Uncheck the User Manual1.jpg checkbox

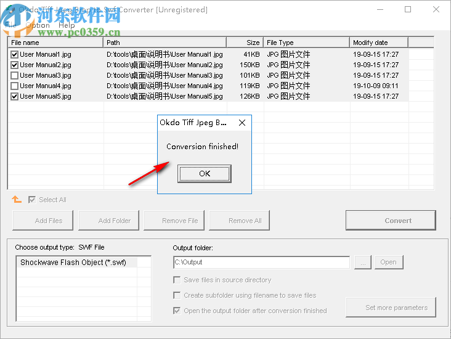14,54
